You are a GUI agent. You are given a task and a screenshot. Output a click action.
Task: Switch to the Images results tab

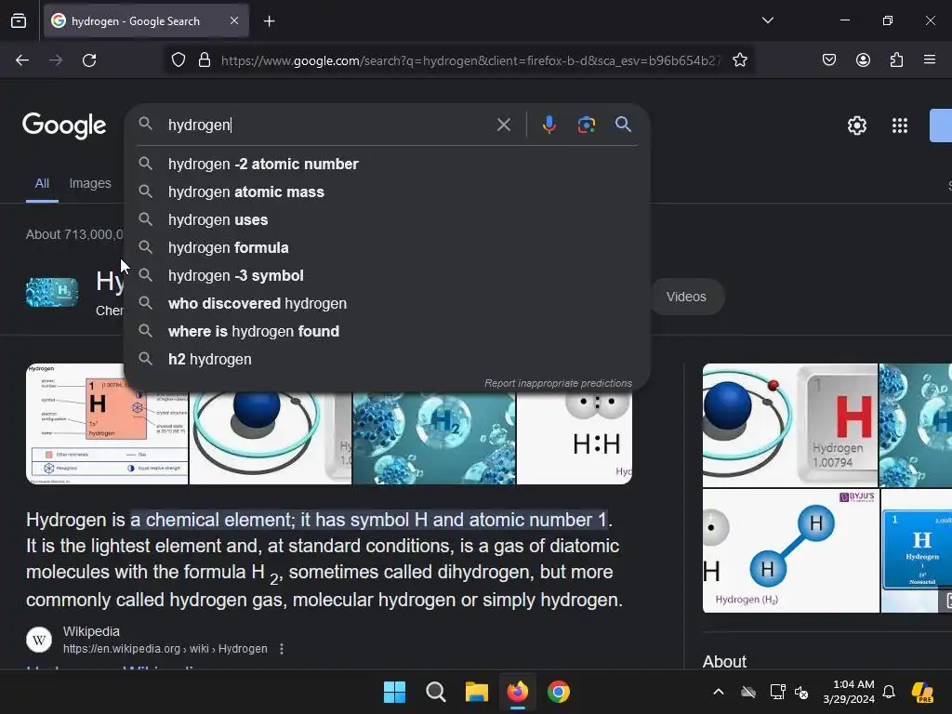pyautogui.click(x=90, y=183)
